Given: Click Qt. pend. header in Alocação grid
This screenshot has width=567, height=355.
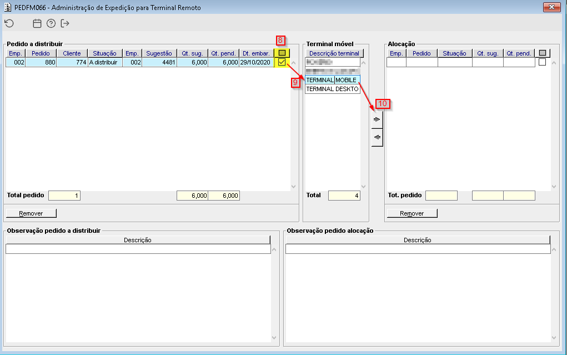Looking at the screenshot, I should point(519,53).
